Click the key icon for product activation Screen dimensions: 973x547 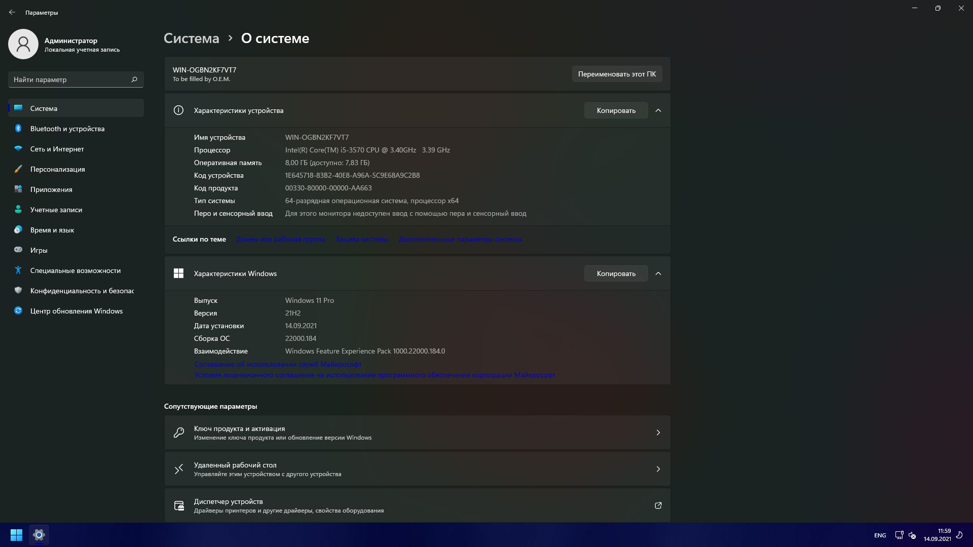(x=179, y=433)
